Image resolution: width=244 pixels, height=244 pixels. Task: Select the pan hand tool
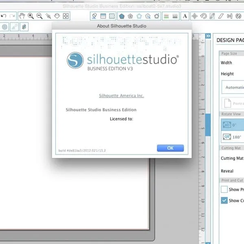22,16
